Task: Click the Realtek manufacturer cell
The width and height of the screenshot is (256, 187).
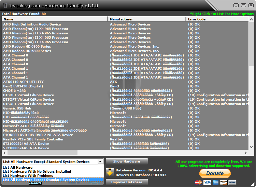Action: [x=117, y=139]
